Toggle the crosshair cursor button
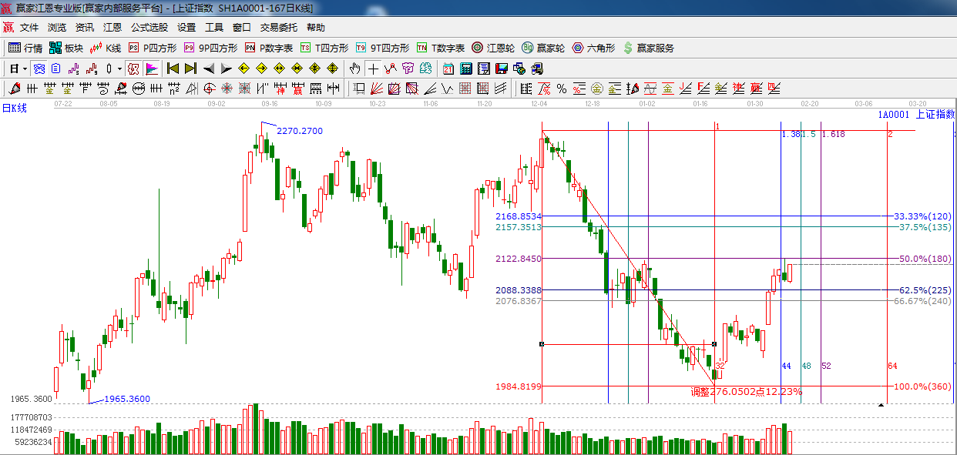The width and height of the screenshot is (957, 455). click(x=373, y=69)
